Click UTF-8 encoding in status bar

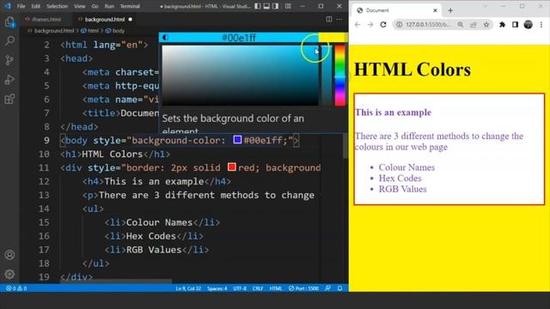(x=240, y=288)
